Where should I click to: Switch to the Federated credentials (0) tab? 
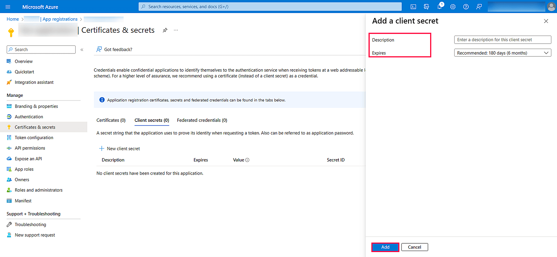point(202,120)
